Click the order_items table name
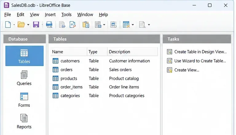 72,87
